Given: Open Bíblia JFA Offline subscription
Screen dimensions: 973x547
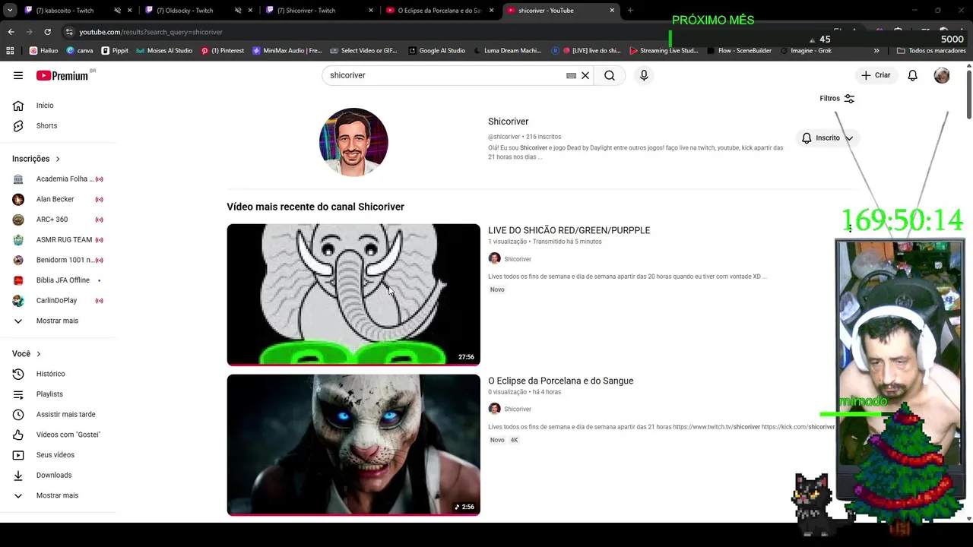Looking at the screenshot, I should 59,280.
